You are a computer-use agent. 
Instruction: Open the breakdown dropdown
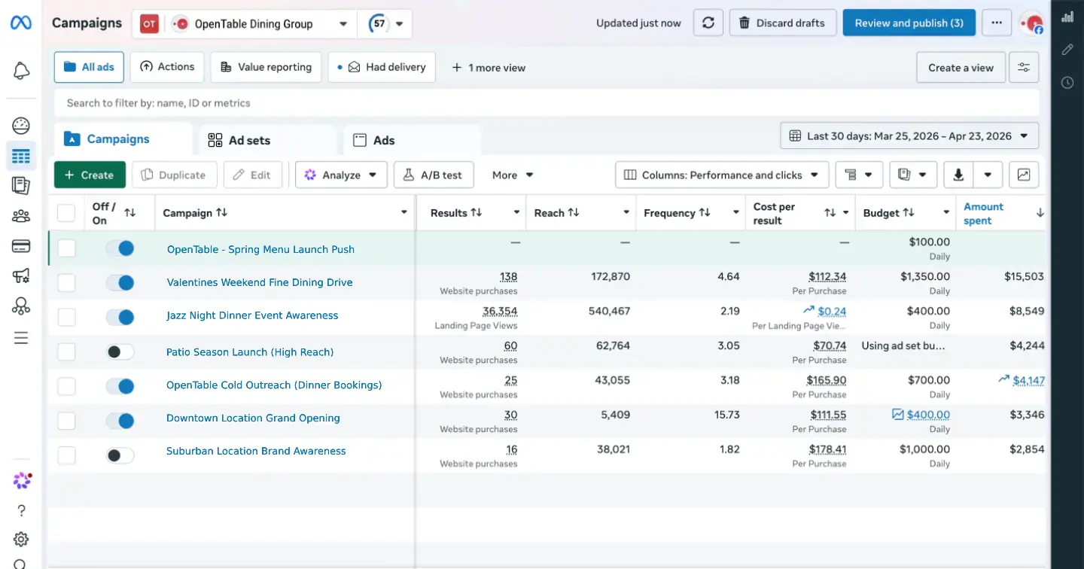[x=859, y=175]
